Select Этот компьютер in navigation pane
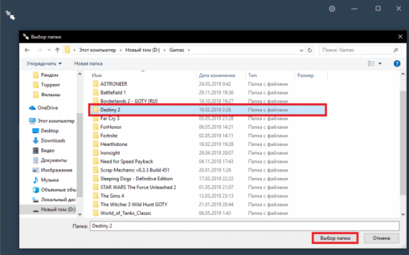 tap(52, 121)
